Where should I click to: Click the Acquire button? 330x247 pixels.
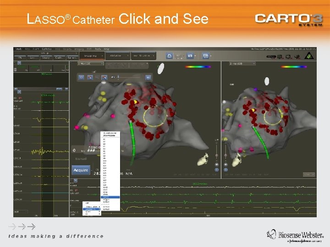[x=81, y=170]
